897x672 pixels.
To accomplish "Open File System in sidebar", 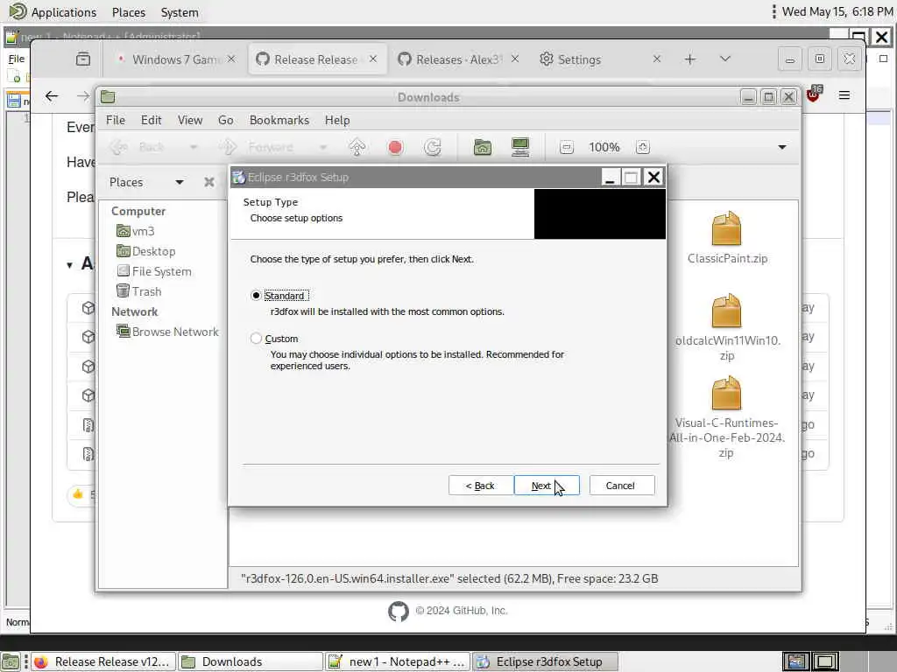I will click(x=154, y=271).
